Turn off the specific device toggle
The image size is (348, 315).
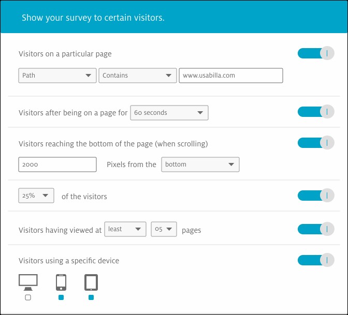click(315, 260)
